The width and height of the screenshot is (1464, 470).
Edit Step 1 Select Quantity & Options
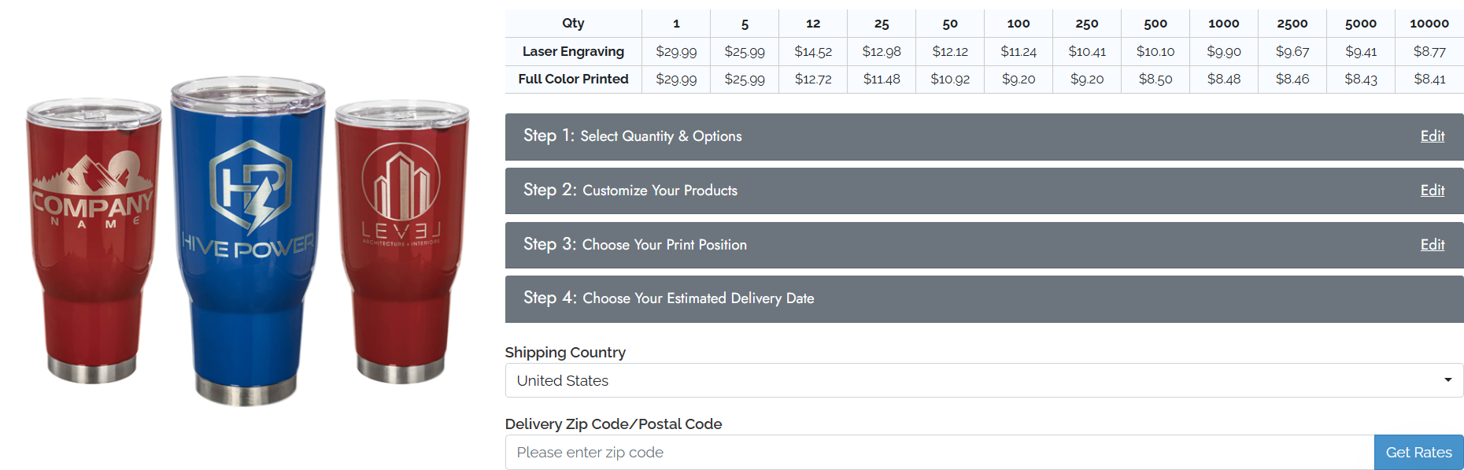click(x=1432, y=136)
